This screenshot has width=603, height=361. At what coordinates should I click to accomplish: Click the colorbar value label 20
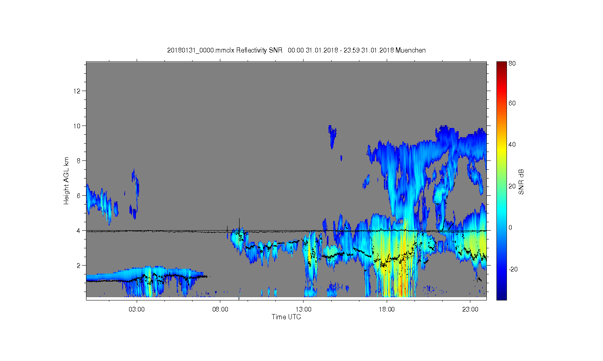[512, 186]
